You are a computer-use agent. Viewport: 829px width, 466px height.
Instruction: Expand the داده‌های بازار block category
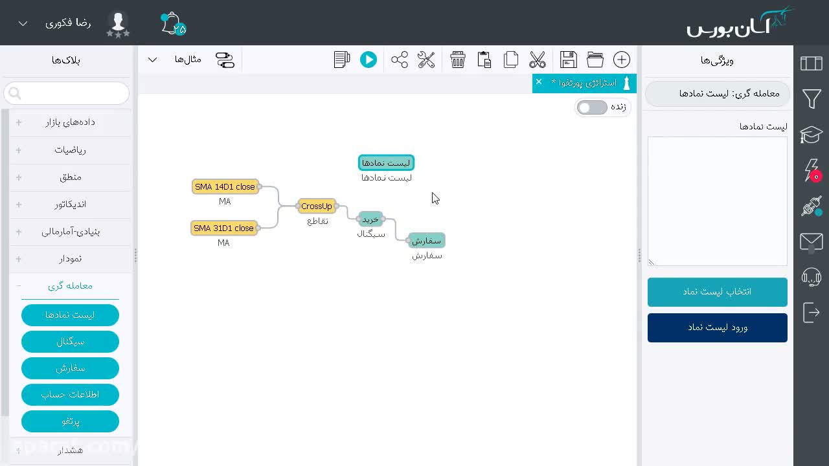pos(70,122)
